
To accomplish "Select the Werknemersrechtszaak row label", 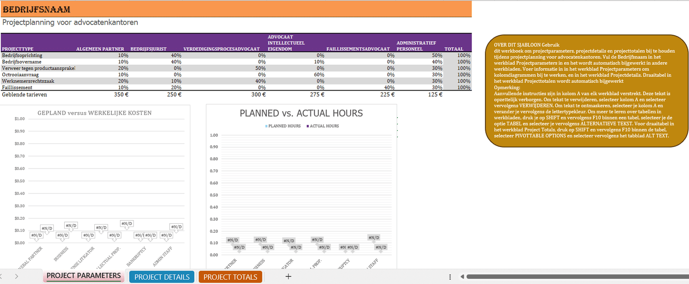I will pos(28,81).
